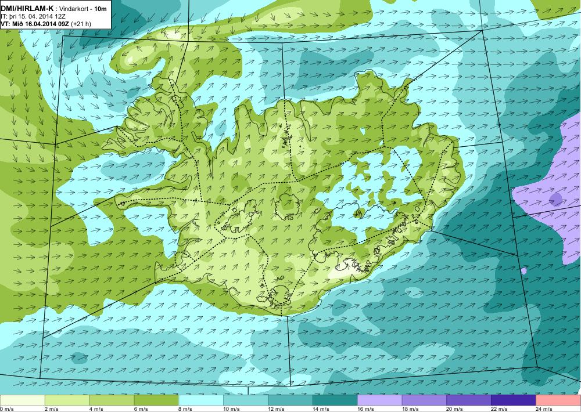Click the "24 m/s" legend label
Screen dimensions: 581x412
pos(544,409)
